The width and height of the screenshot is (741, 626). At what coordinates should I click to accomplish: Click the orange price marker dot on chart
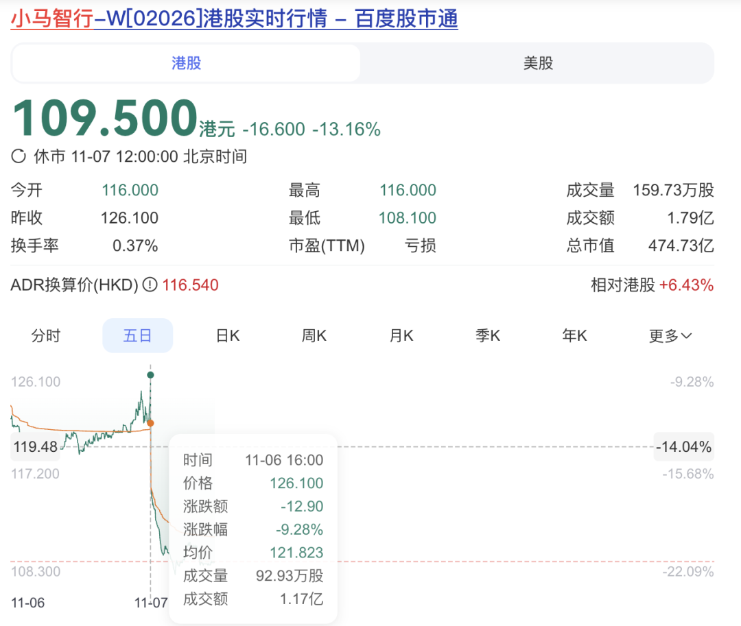tap(150, 423)
